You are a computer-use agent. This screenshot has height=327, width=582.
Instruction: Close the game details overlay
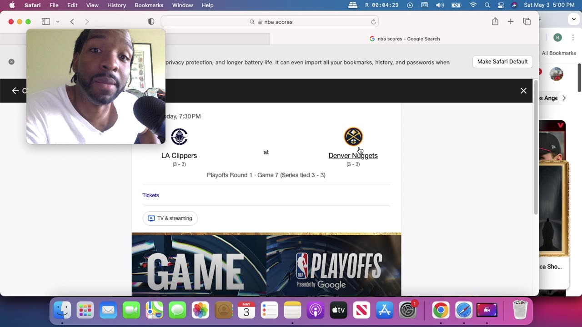point(523,91)
